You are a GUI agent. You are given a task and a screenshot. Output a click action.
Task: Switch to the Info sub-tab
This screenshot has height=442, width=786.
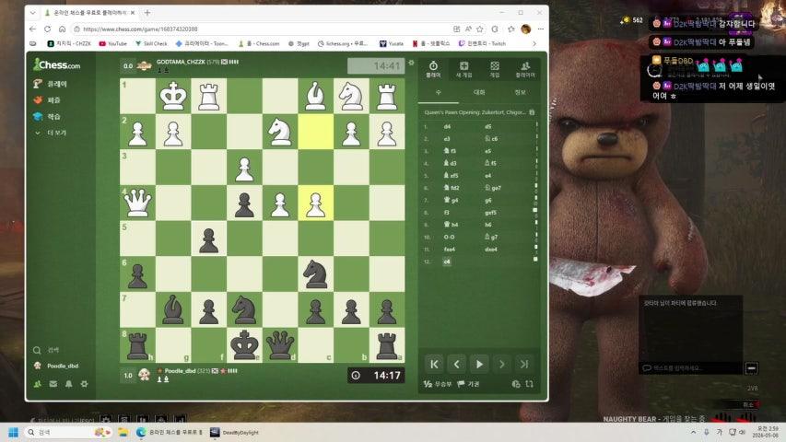520,92
